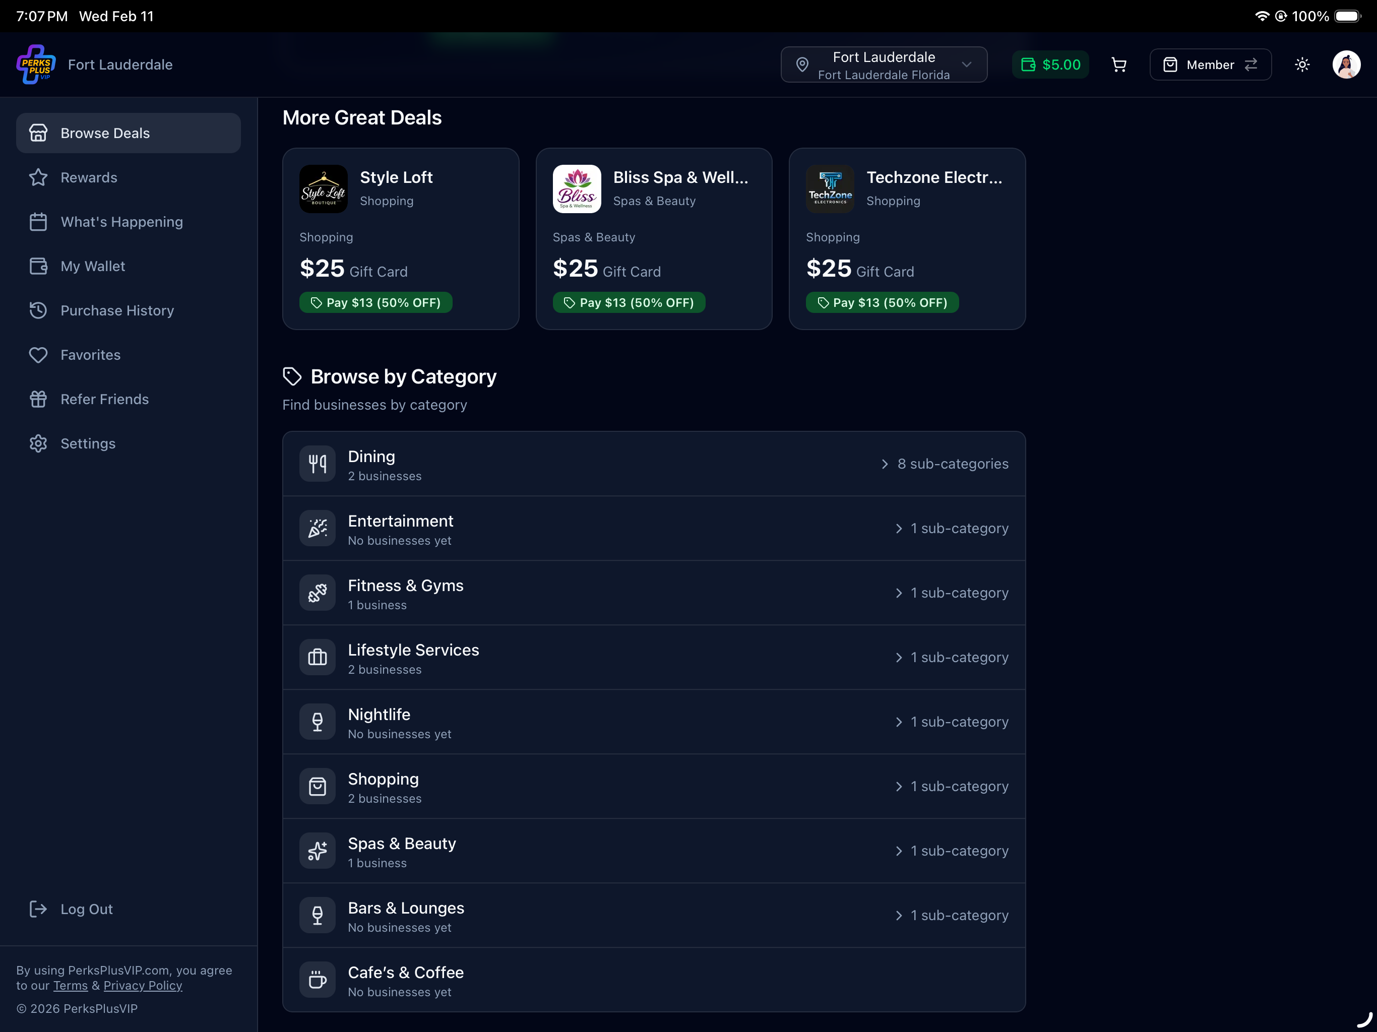The width and height of the screenshot is (1377, 1032).
Task: Click the Wi-Fi status icon
Action: coord(1262,16)
